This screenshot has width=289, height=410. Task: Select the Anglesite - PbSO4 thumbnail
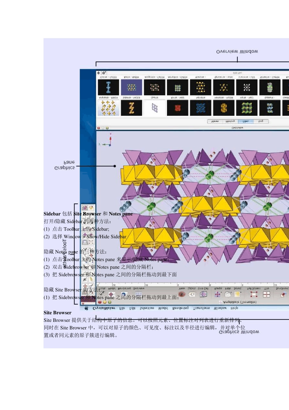108,108
